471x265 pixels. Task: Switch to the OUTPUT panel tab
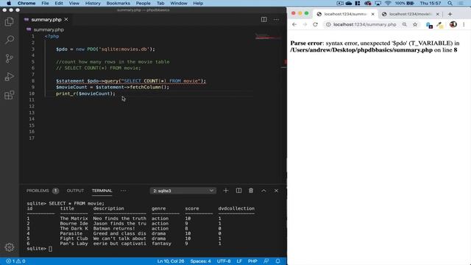click(75, 191)
